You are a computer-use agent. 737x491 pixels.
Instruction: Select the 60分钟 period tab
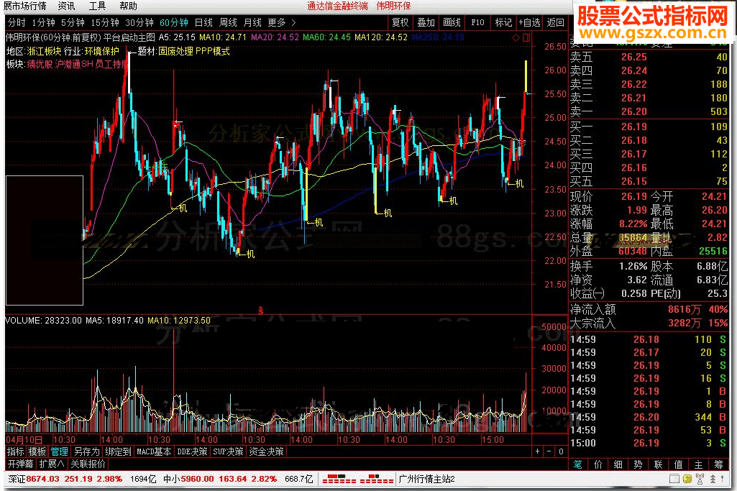coord(173,22)
